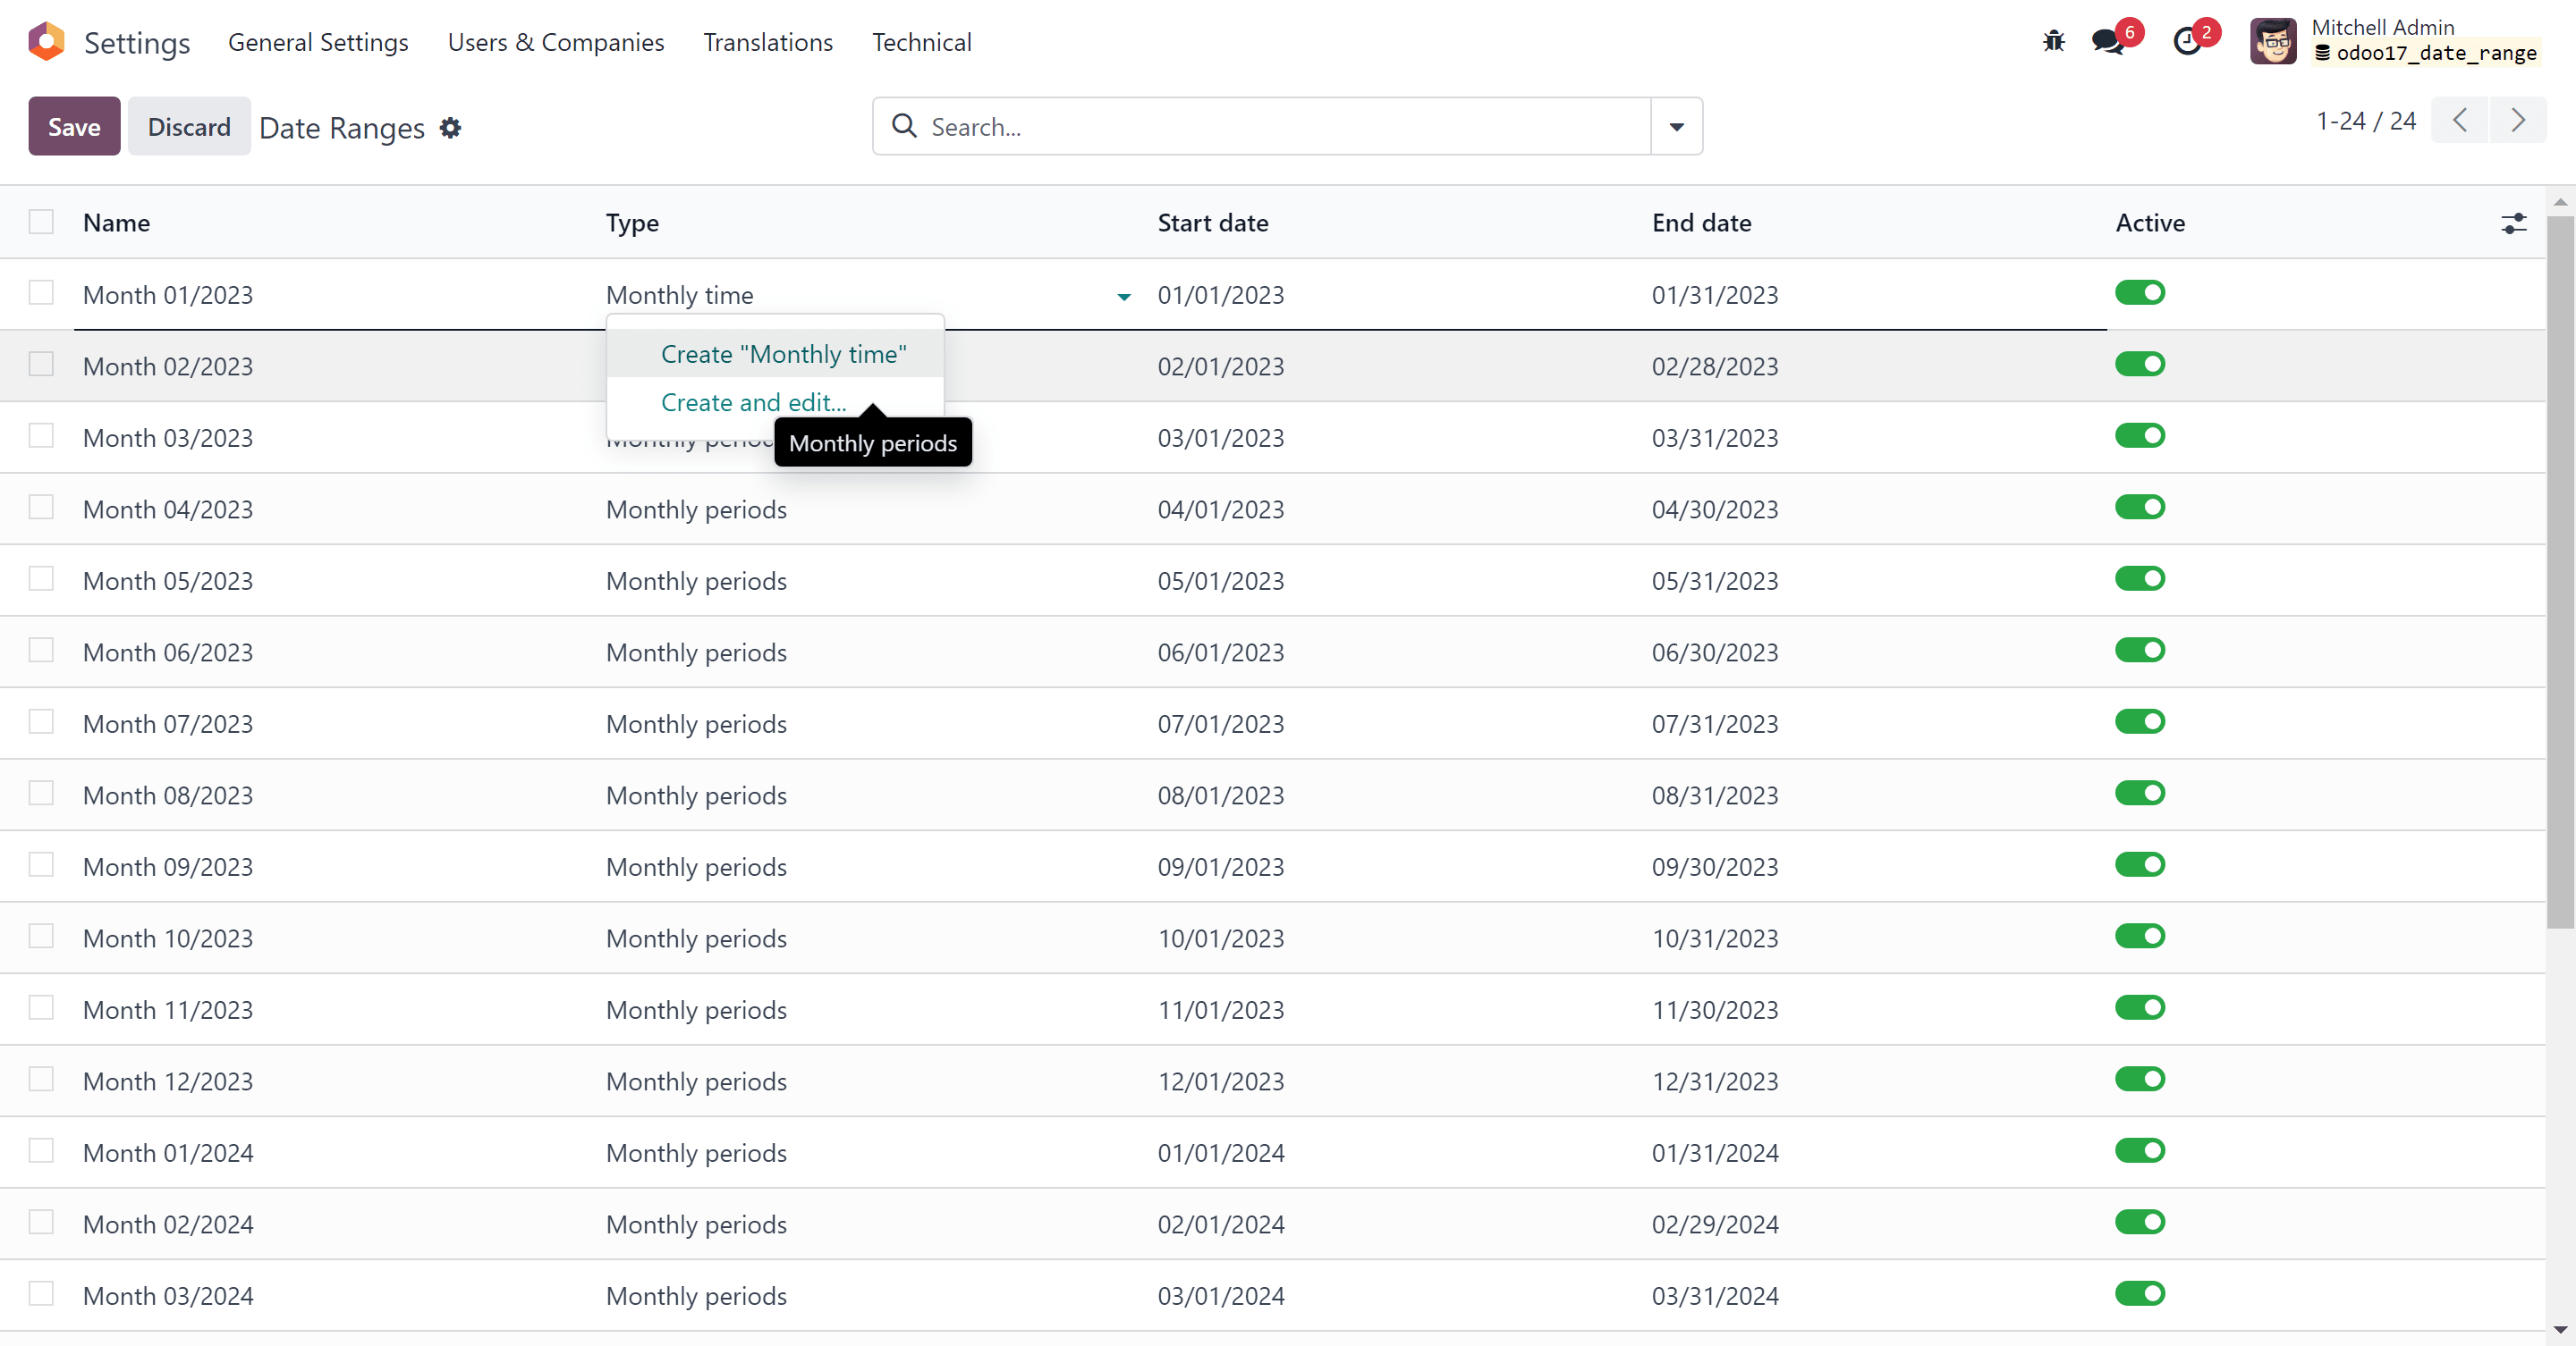Click the Discard button

coord(189,127)
